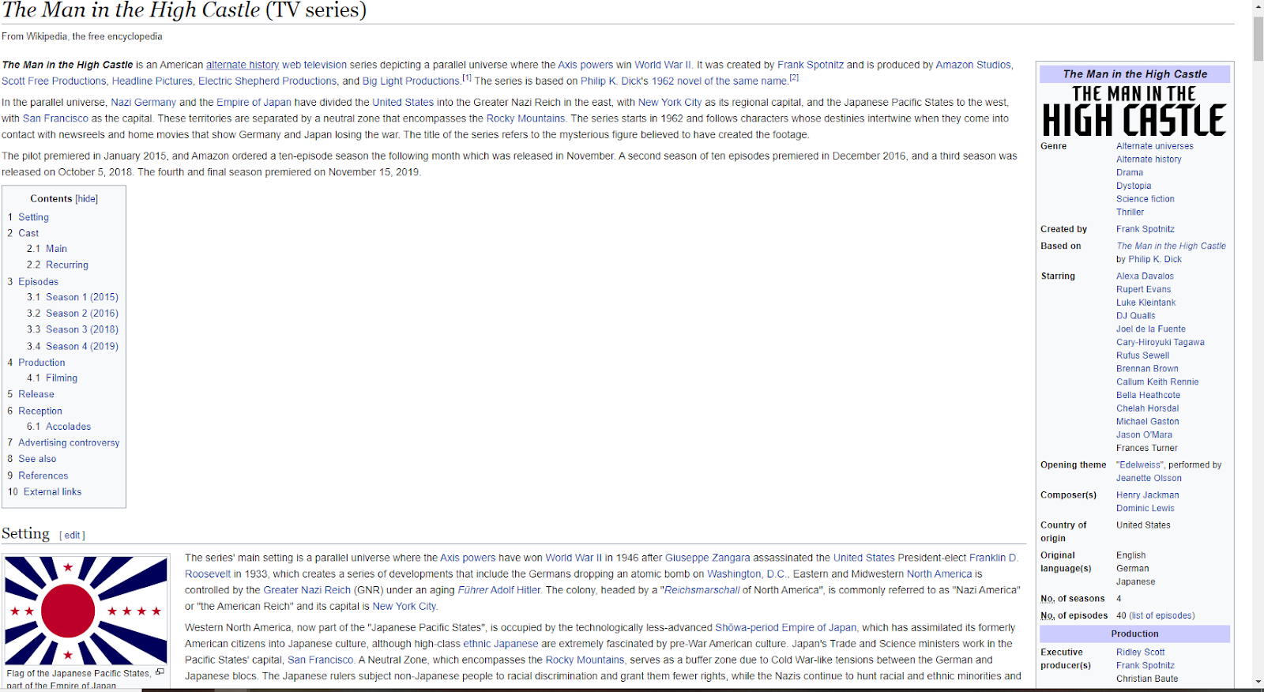The height and width of the screenshot is (692, 1264).
Task: Go to the Cast contents entry
Action: pyautogui.click(x=28, y=233)
